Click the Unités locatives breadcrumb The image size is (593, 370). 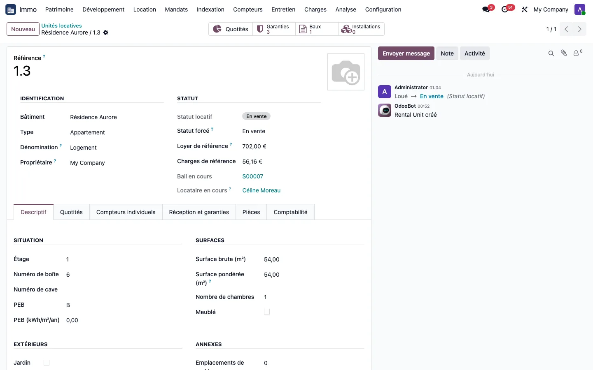click(x=61, y=25)
